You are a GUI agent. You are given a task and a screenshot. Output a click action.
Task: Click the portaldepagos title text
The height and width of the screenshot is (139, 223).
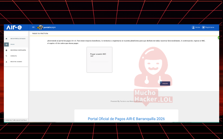50,27
